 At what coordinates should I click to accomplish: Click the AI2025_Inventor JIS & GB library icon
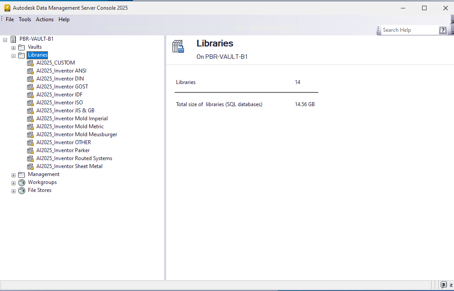pyautogui.click(x=31, y=111)
